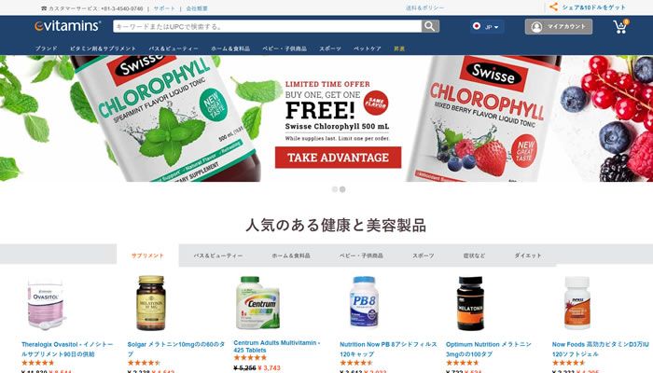Open the shopping cart icon
653x373 pixels.
620,27
